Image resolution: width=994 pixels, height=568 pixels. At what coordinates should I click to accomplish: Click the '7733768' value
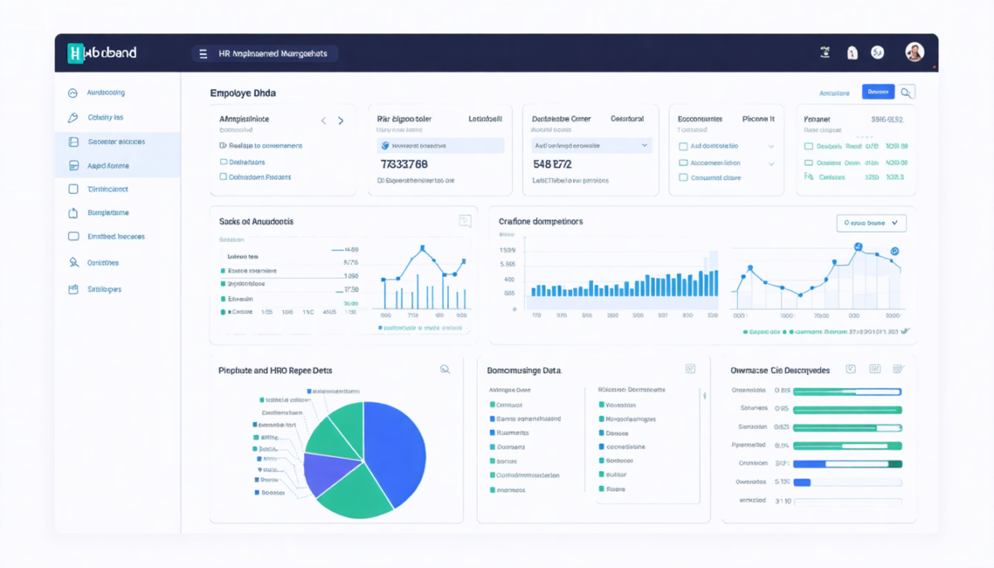tap(404, 164)
